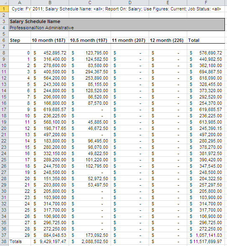
Task: Select the 2,088,502.50 column total cell
Action: pyautogui.click(x=90, y=241)
